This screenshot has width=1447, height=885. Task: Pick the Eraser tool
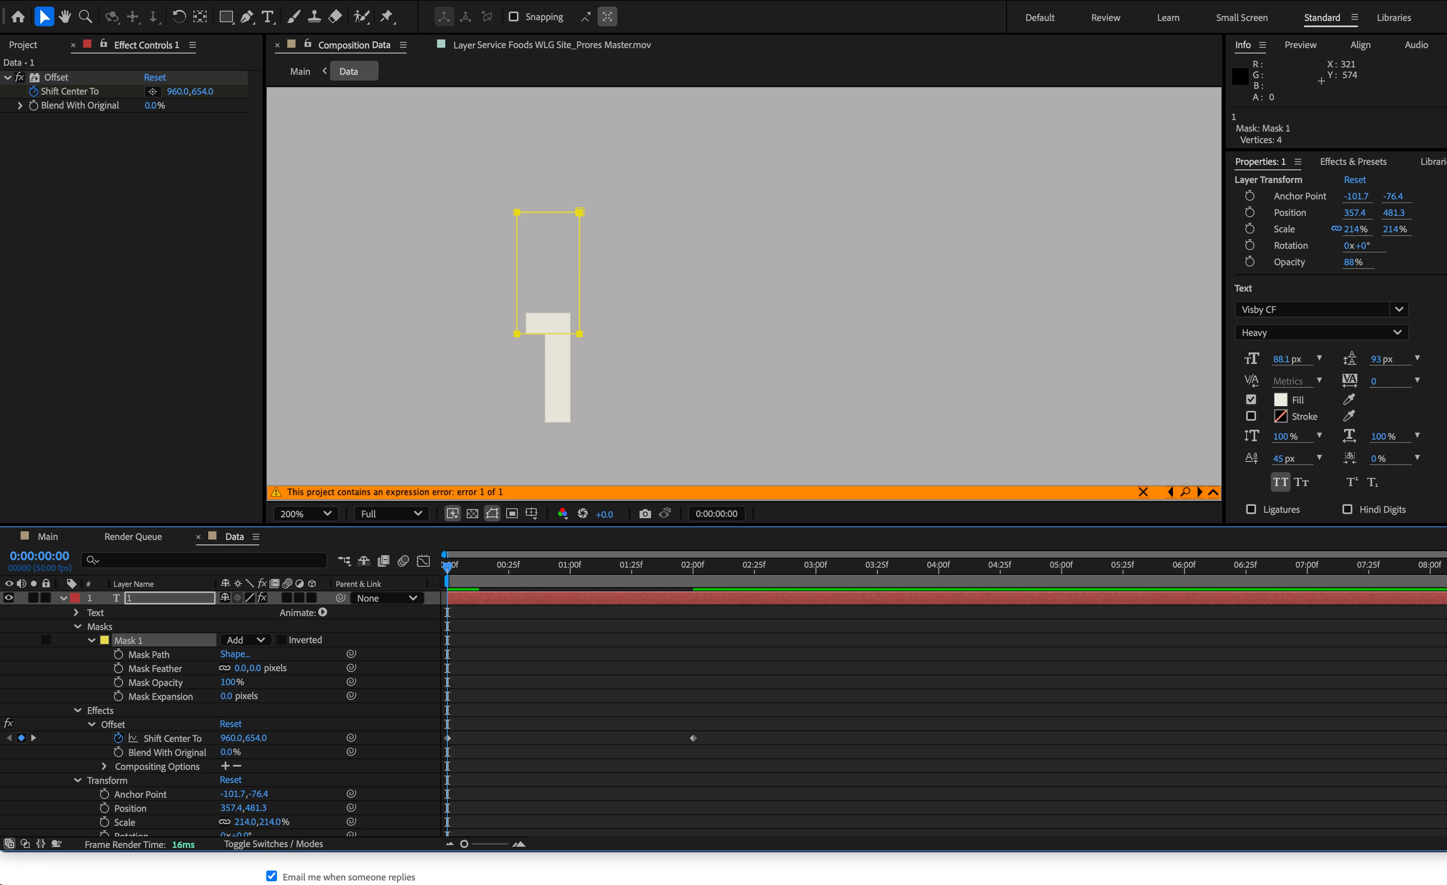(x=335, y=17)
